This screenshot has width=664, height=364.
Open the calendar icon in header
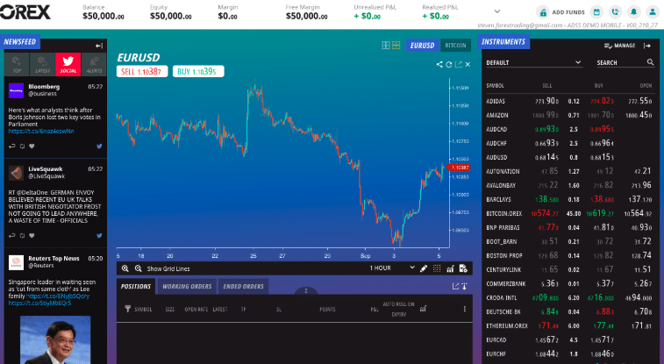point(596,12)
